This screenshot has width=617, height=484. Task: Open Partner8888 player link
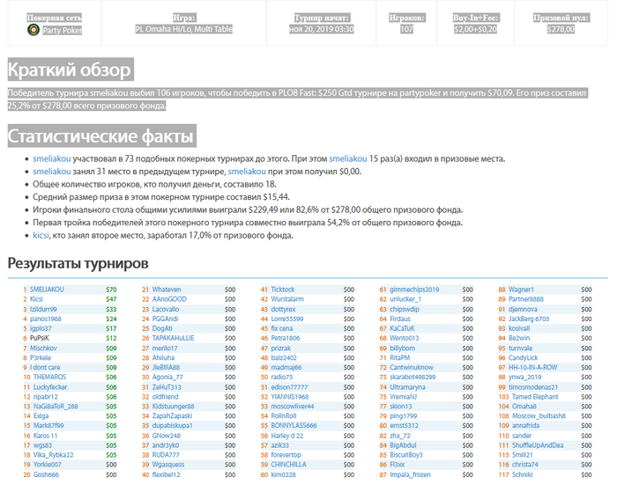525,299
